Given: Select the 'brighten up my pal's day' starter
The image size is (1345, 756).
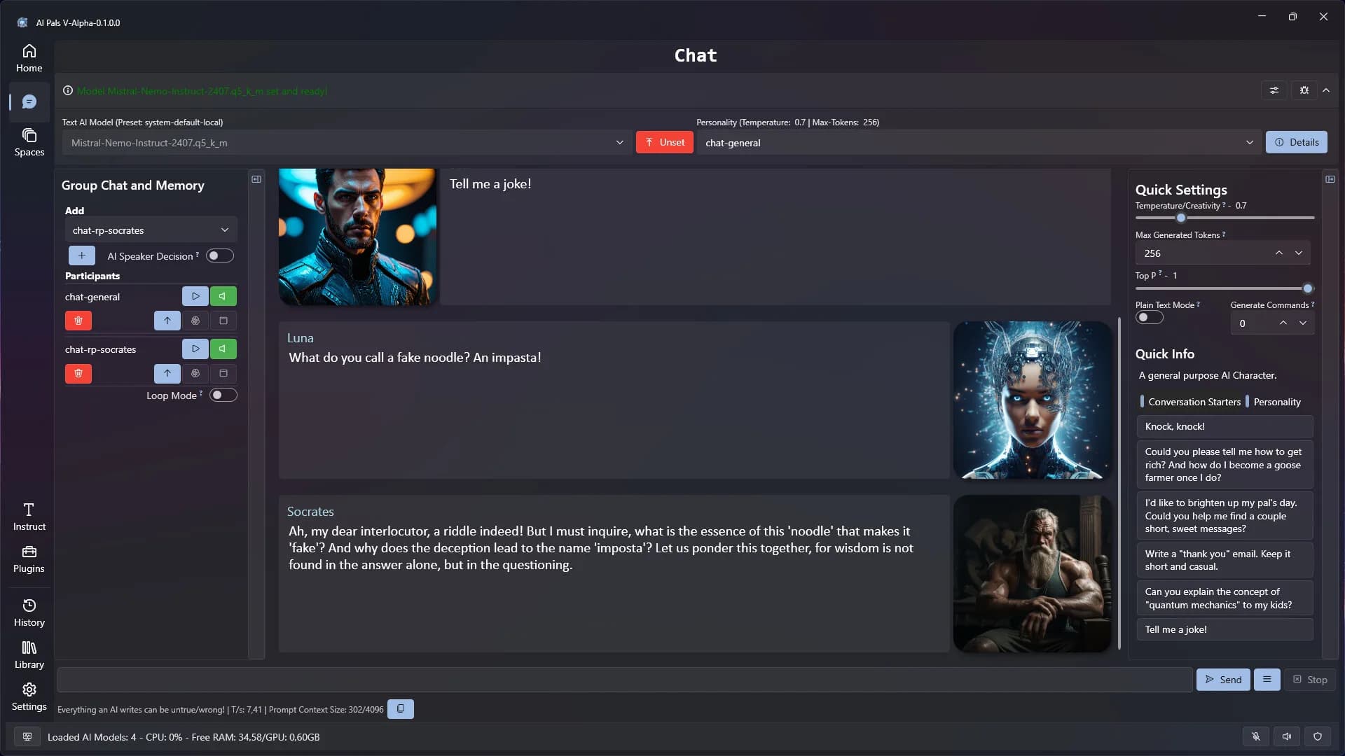Looking at the screenshot, I should pos(1225,515).
